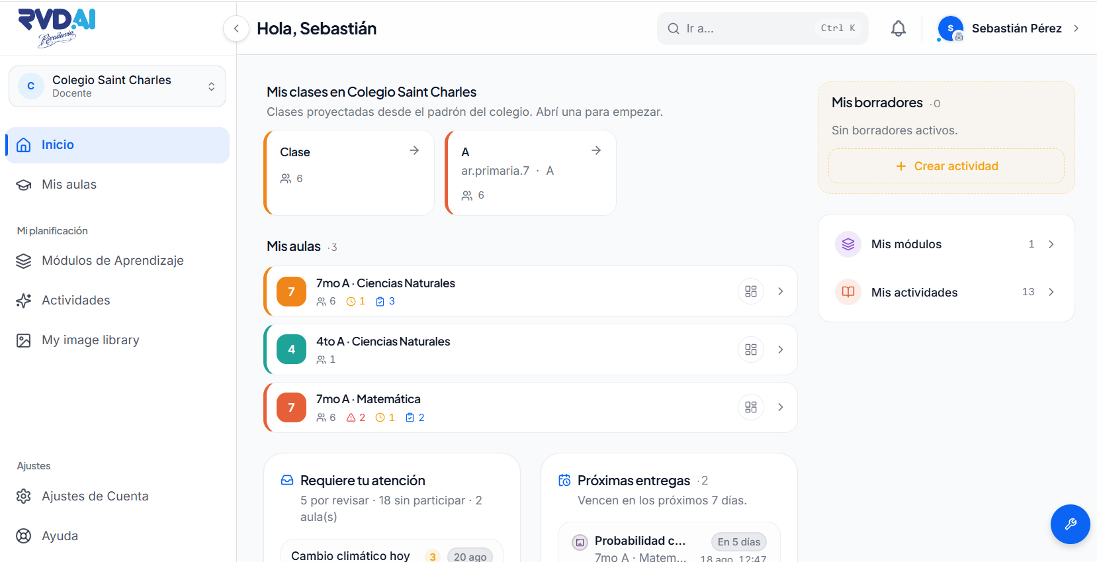This screenshot has height=562, width=1097.
Task: Click the Ajustes section label
Action: tap(34, 466)
